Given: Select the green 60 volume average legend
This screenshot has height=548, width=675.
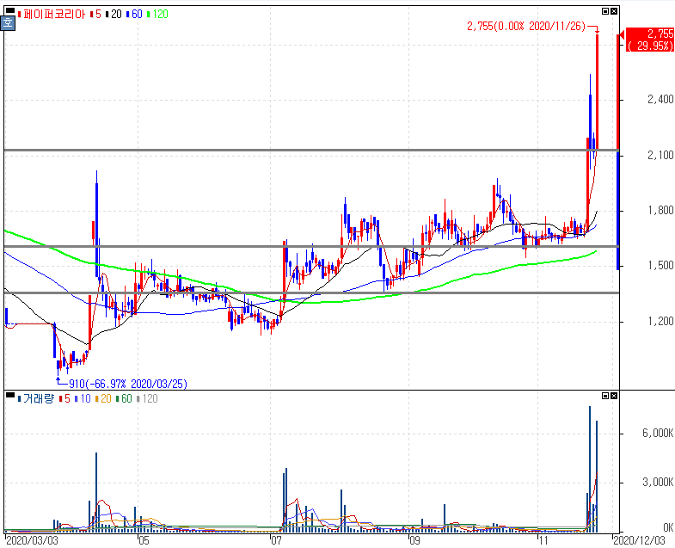Looking at the screenshot, I should tap(124, 398).
